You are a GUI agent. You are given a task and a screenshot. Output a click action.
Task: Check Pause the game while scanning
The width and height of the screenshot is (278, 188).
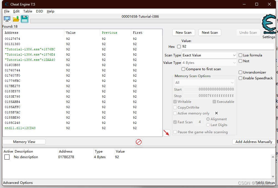175,132
